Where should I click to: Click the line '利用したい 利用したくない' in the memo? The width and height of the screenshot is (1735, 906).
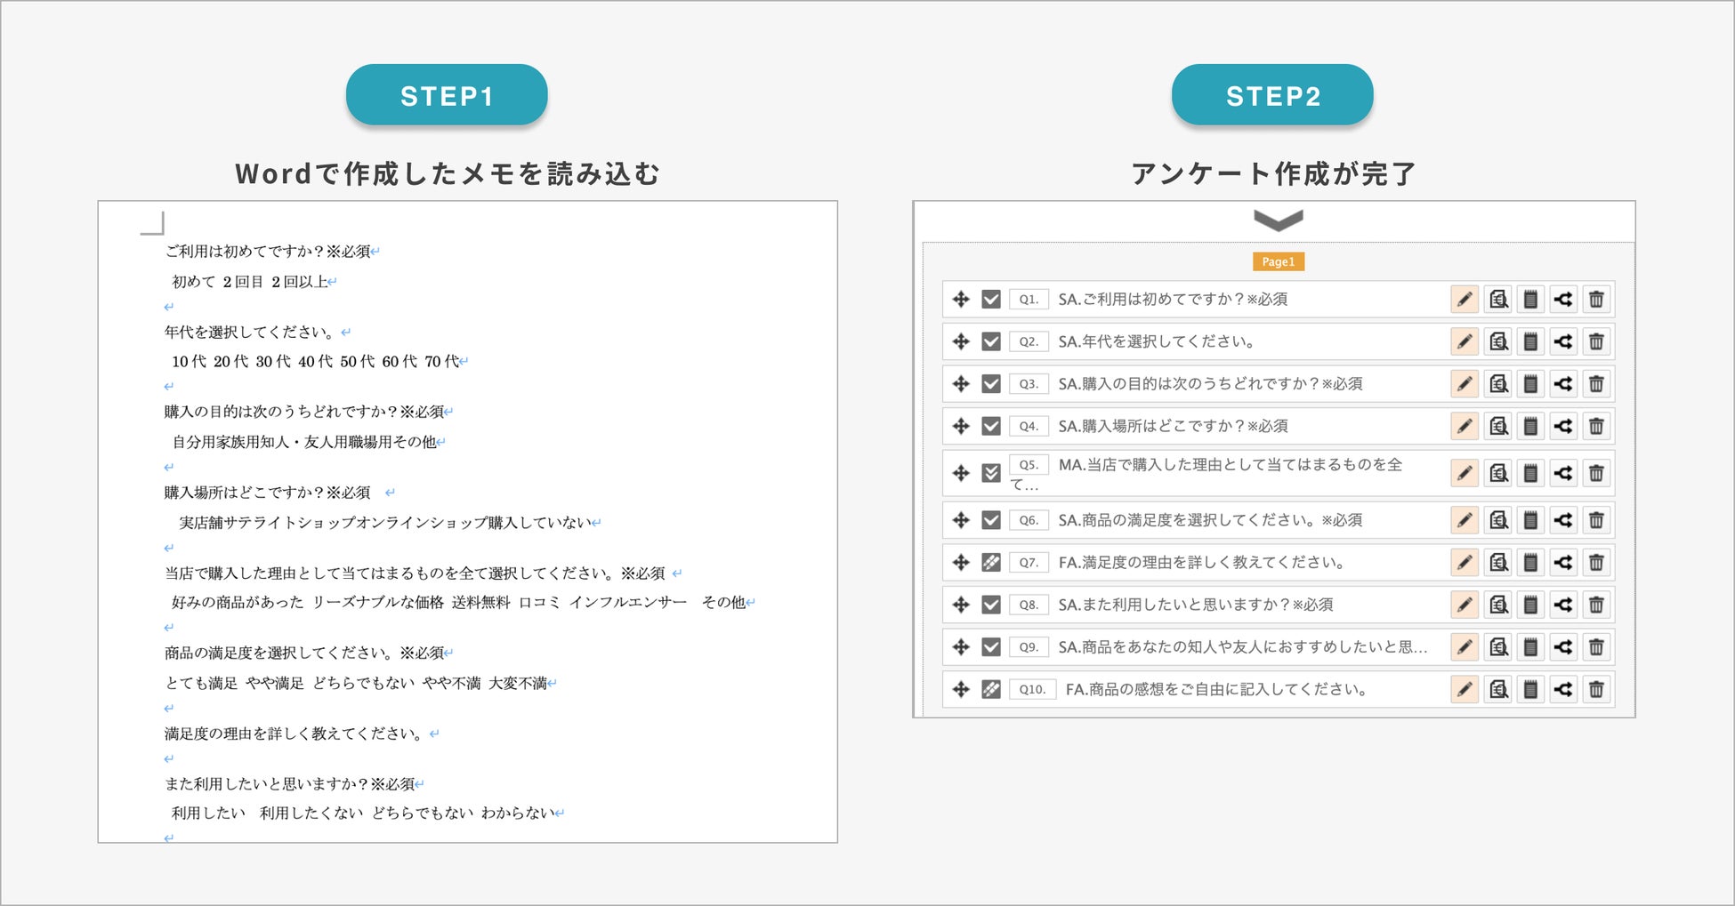[x=363, y=813]
